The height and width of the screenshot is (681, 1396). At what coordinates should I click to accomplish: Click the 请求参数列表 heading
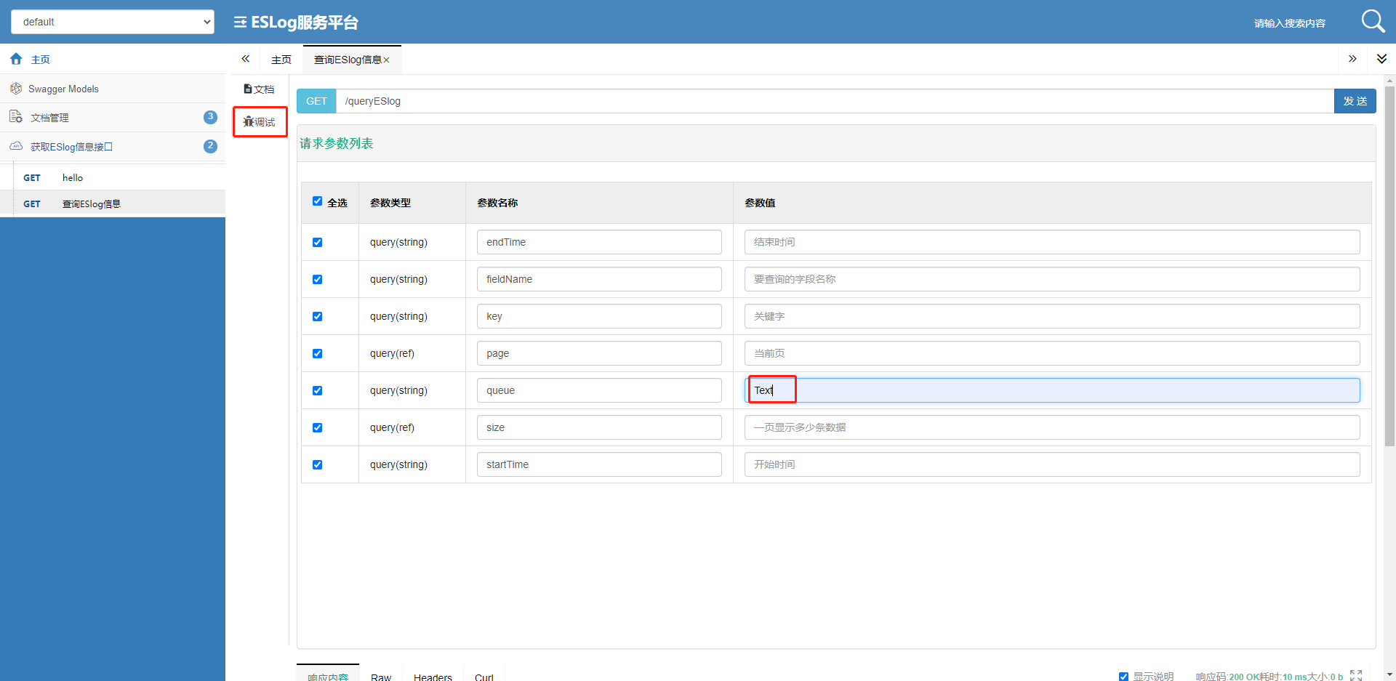click(x=337, y=143)
